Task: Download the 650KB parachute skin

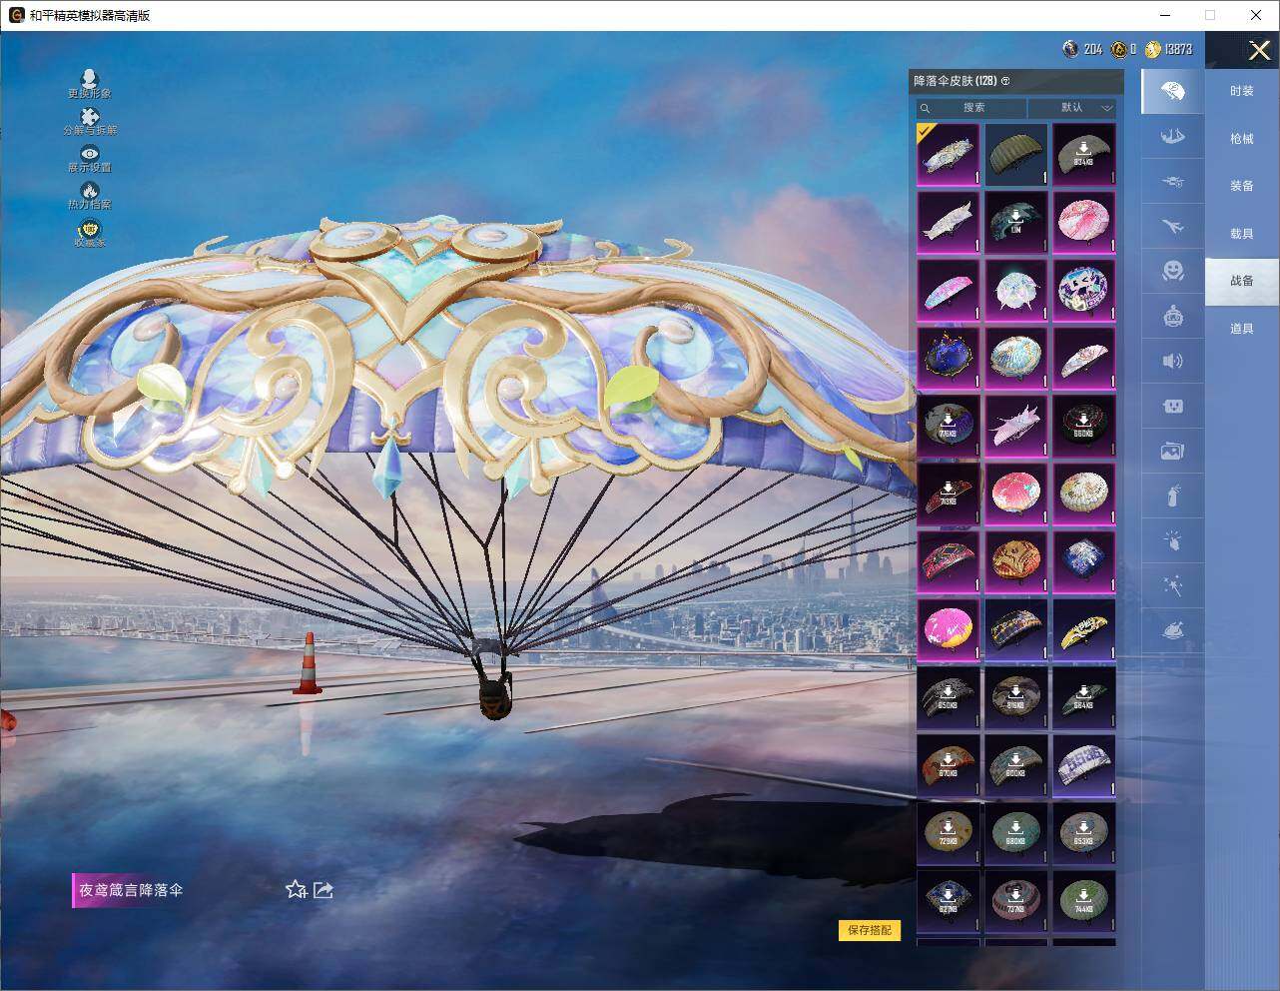Action: point(948,697)
